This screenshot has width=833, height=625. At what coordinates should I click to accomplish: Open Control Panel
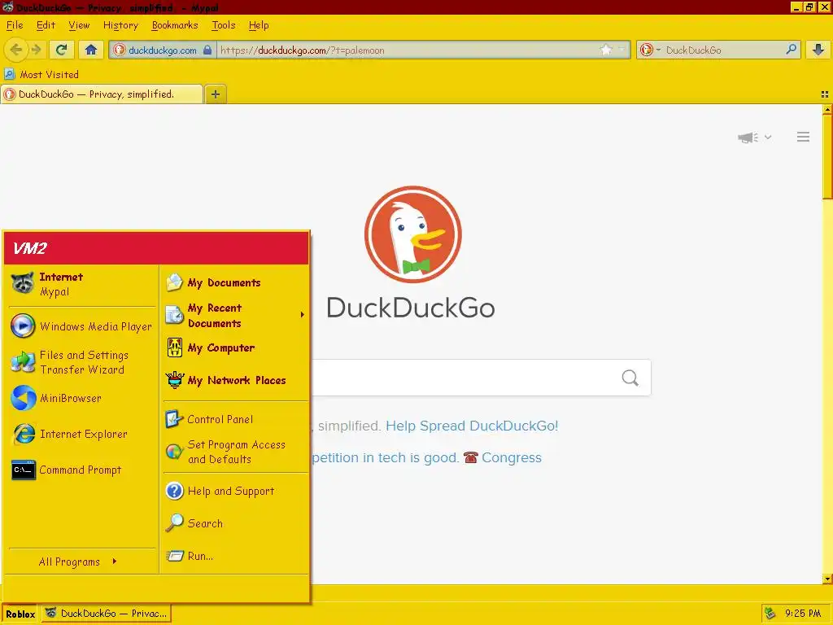tap(235, 419)
